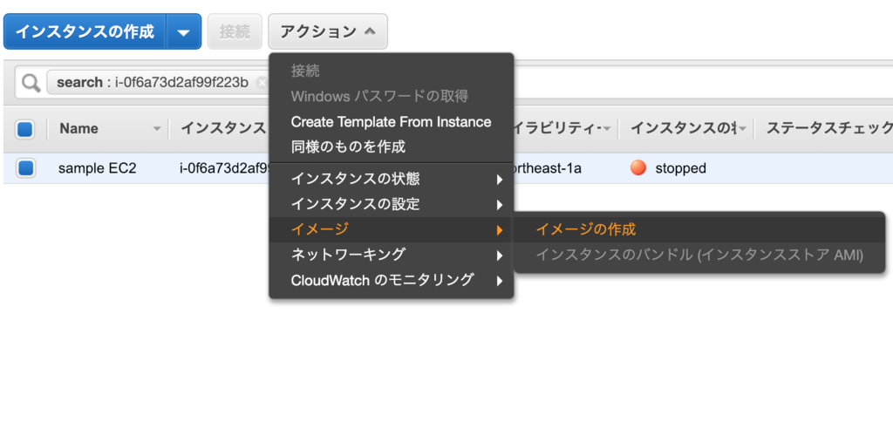Sort by the Name column header
Image resolution: width=893 pixels, height=422 pixels.
click(x=78, y=129)
